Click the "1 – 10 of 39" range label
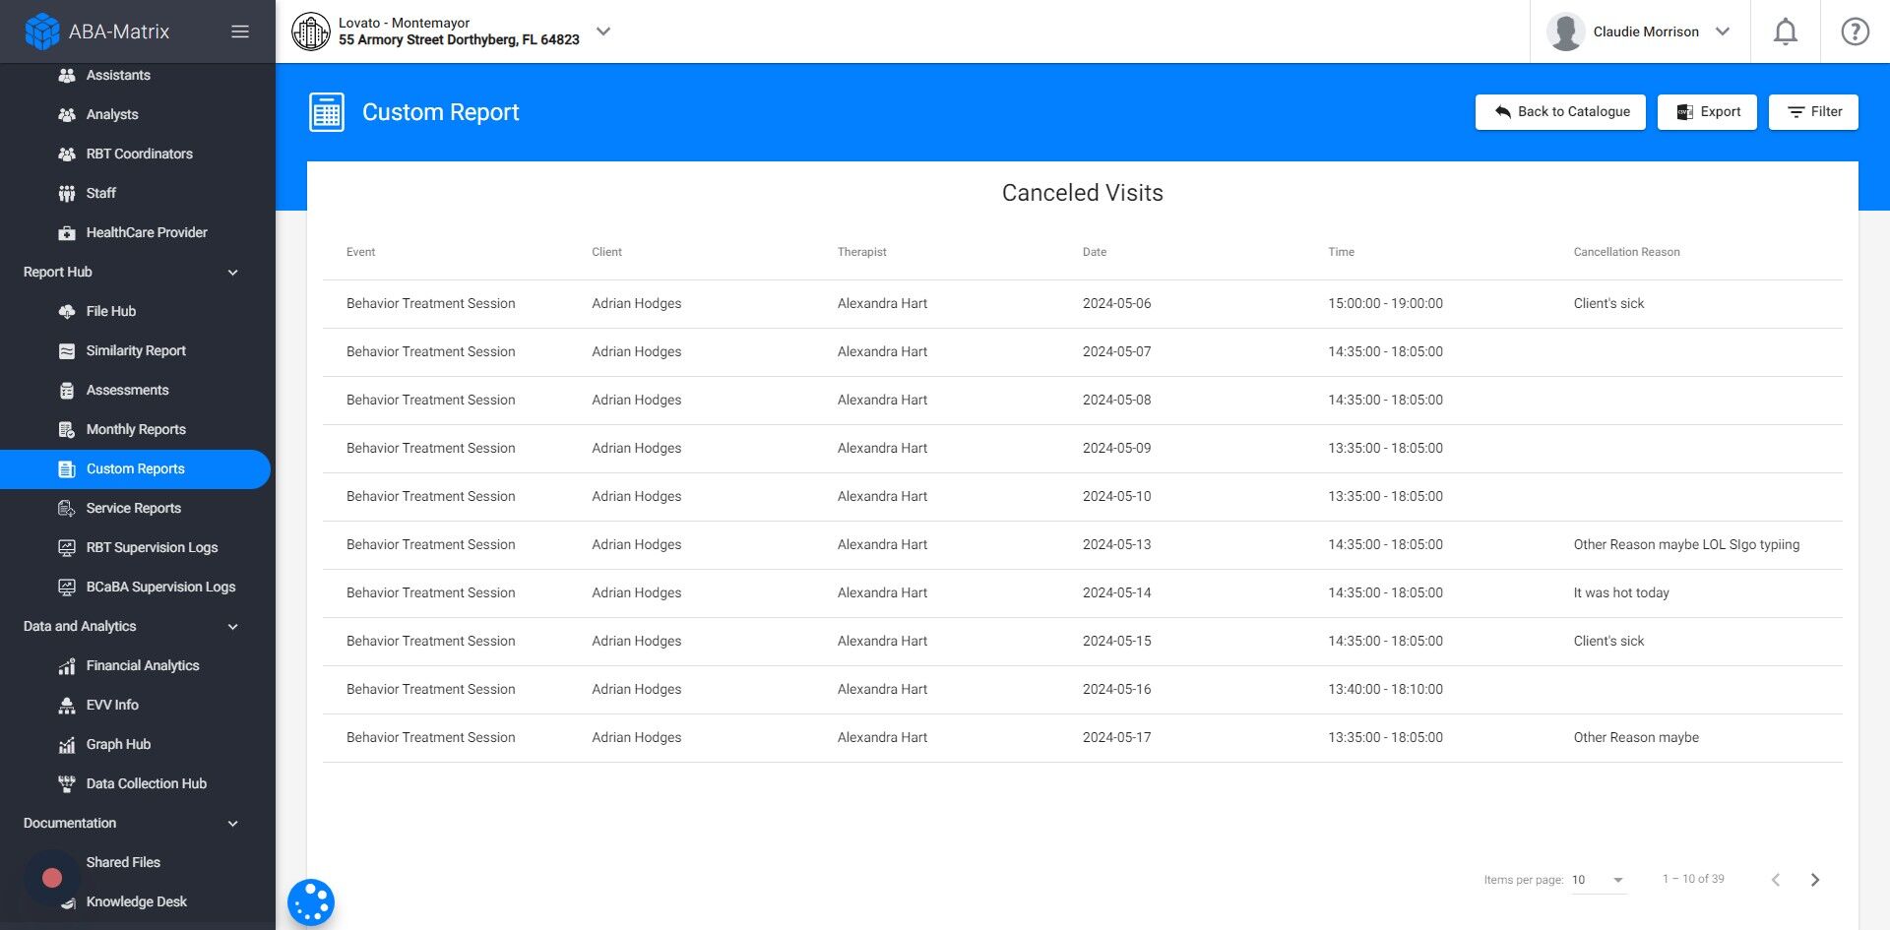Viewport: 1890px width, 930px height. pos(1693,879)
